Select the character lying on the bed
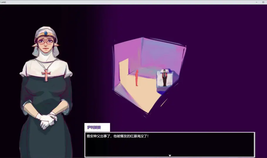267x158 pixels. pos(165,78)
